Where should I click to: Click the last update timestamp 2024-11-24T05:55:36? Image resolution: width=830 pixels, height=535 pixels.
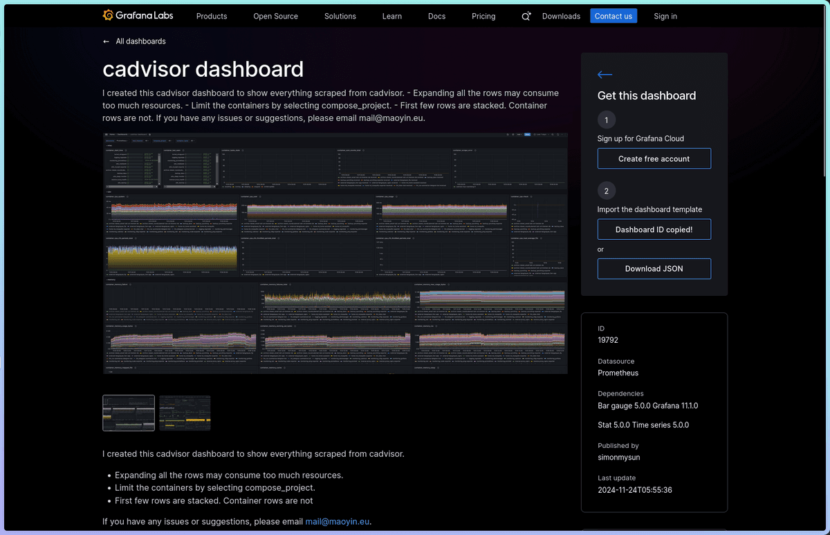coord(635,490)
